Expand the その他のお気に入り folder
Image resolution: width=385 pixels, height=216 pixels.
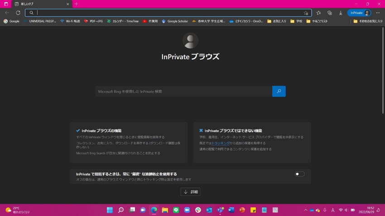tap(368, 21)
